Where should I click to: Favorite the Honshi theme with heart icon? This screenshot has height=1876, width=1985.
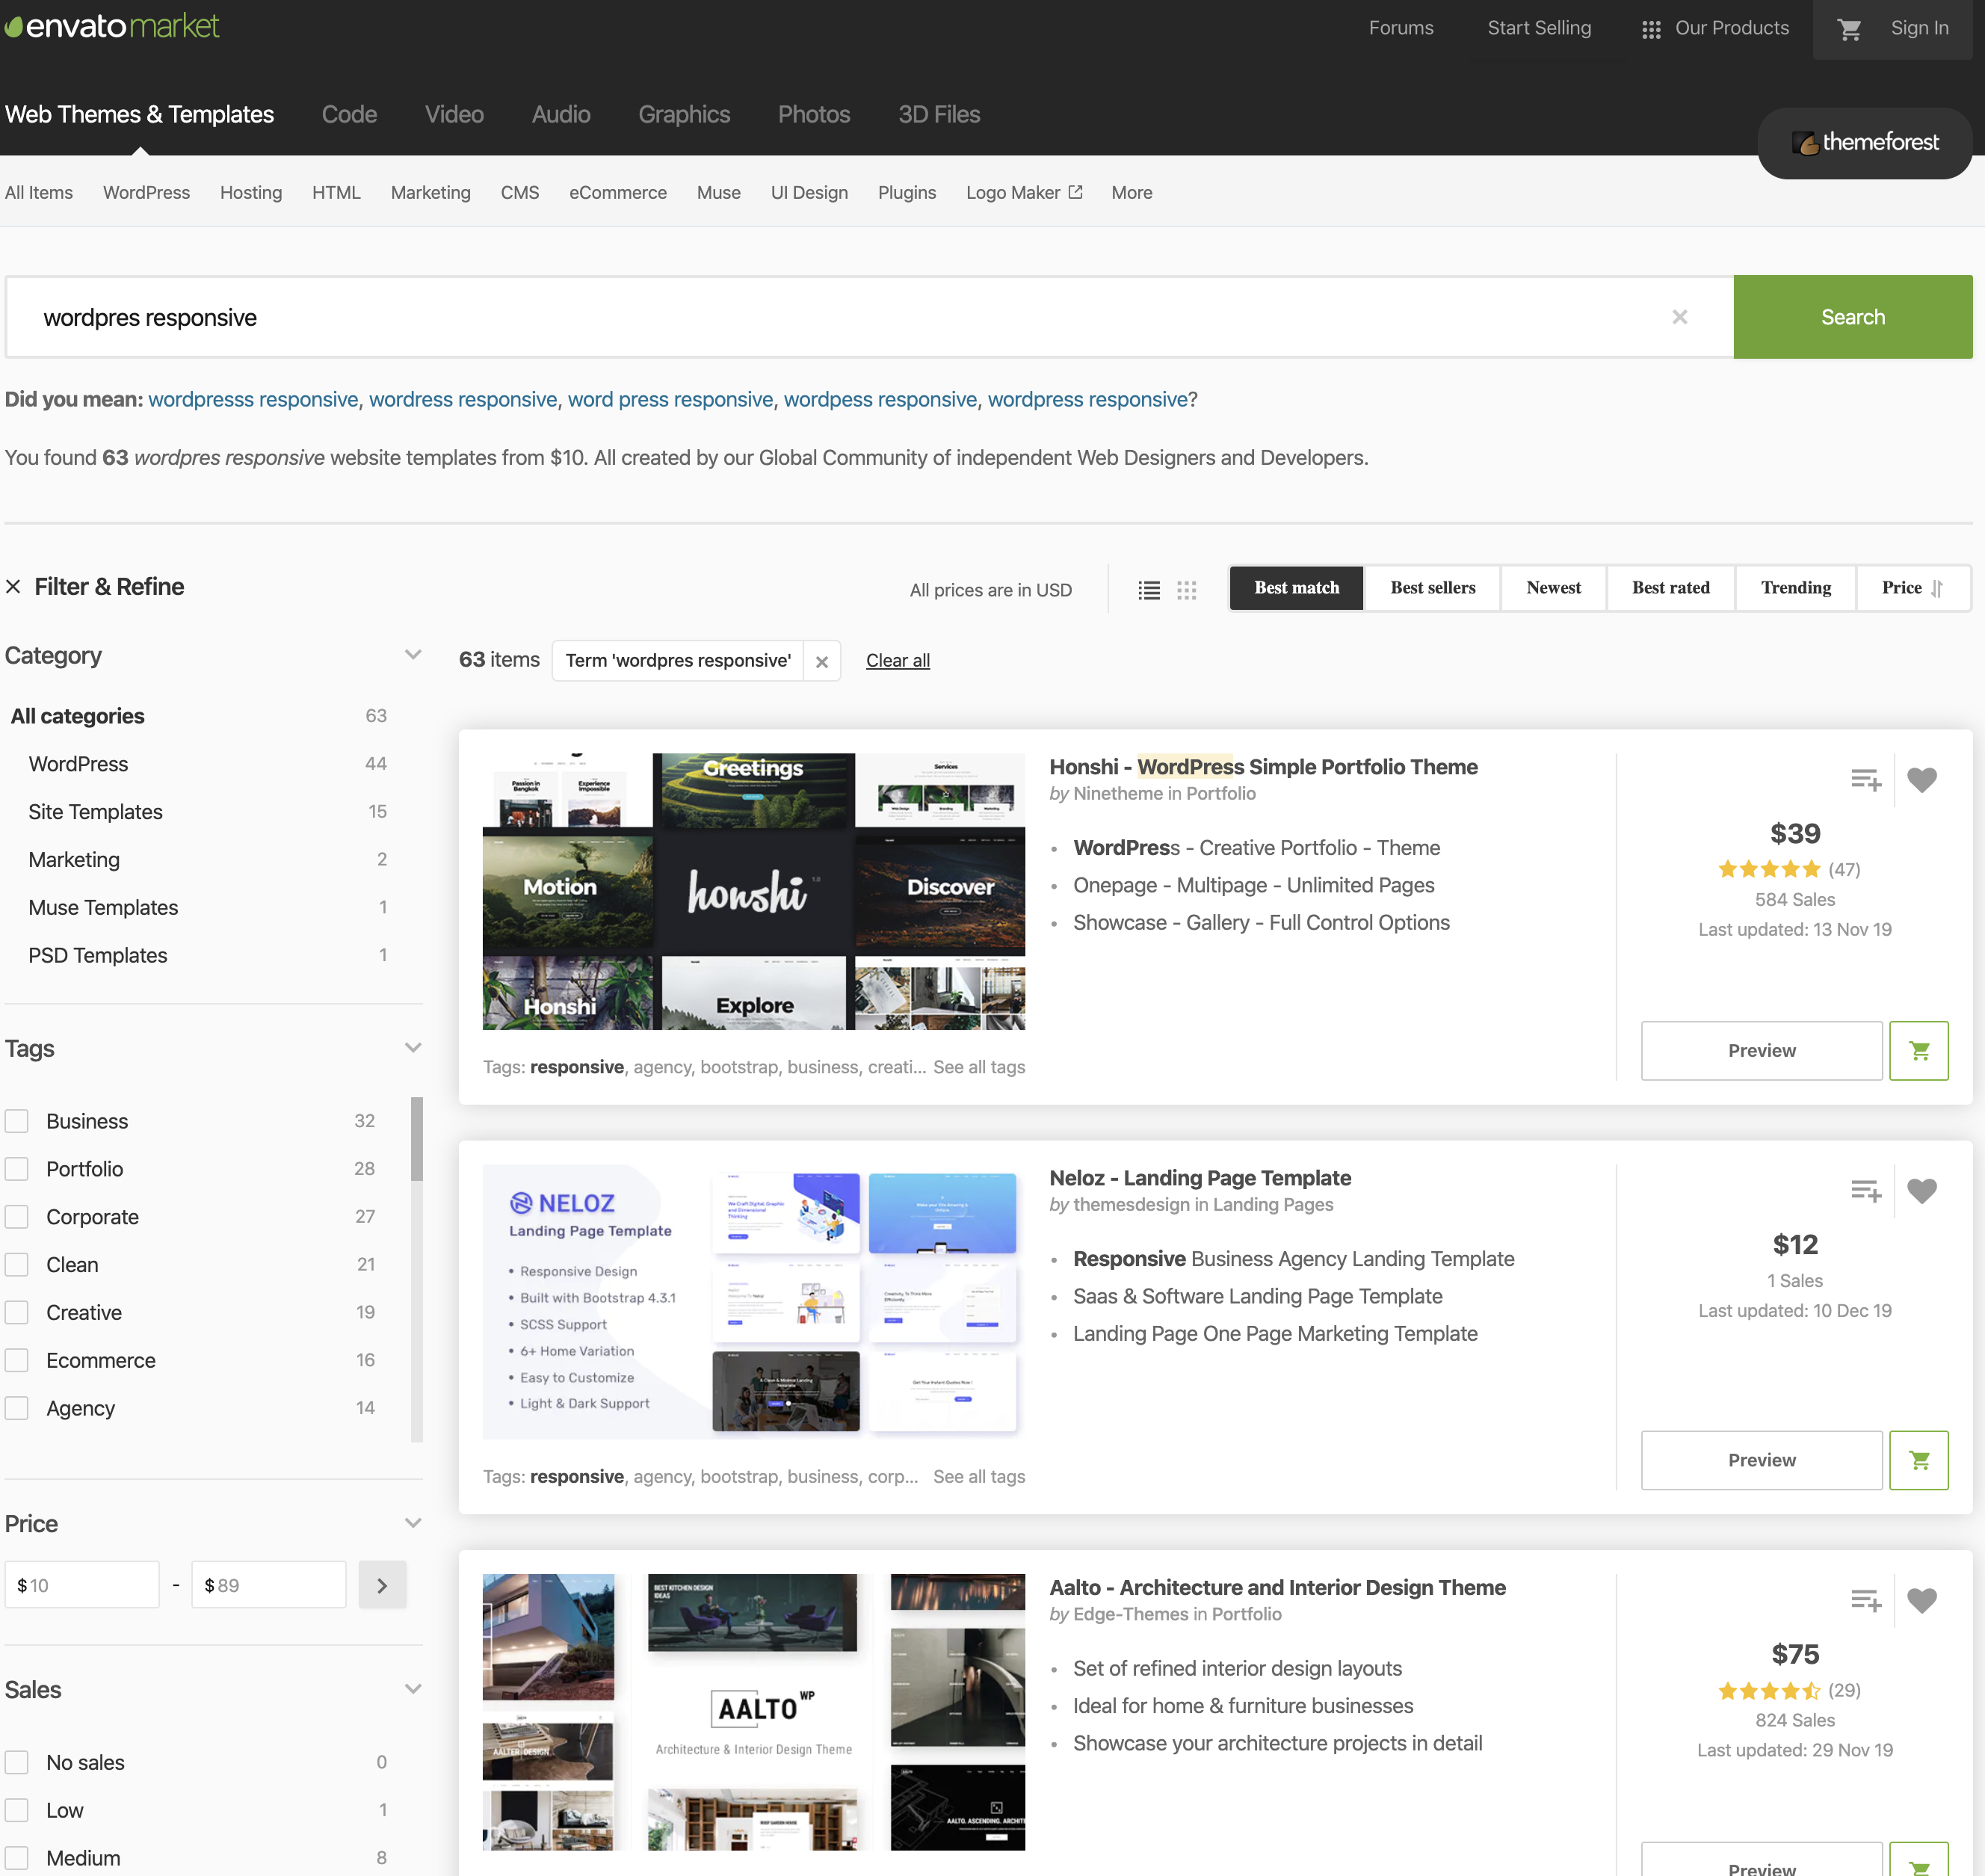click(x=1921, y=779)
